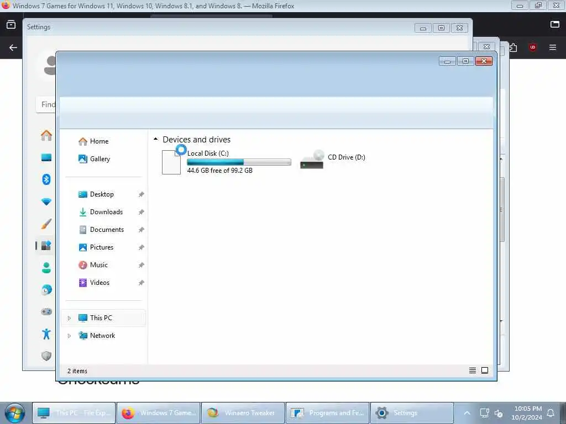The image size is (566, 424).
Task: Open the Firefox hamburger menu
Action: [553, 47]
